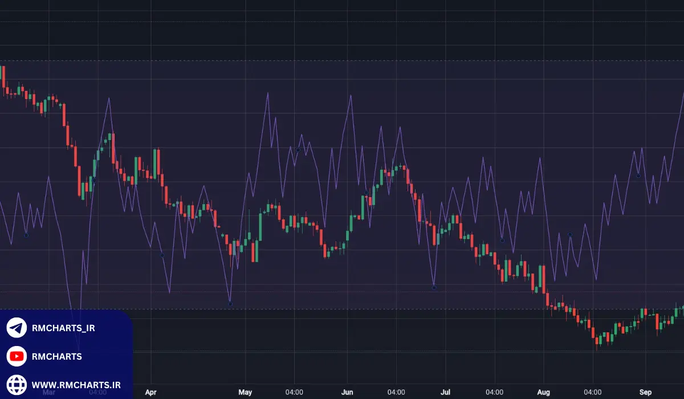The image size is (684, 399).
Task: Visit the WWW.RMCHARTS.IR link
Action: [x=76, y=385]
